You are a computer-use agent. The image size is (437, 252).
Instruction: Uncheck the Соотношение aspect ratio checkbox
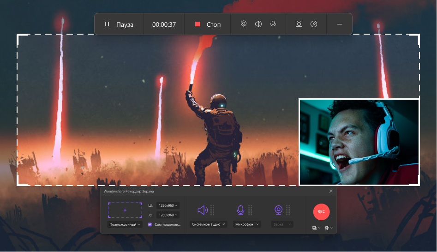[x=150, y=224]
